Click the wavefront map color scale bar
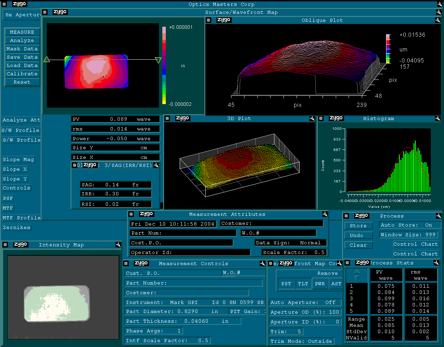444x347 pixels. (x=164, y=66)
